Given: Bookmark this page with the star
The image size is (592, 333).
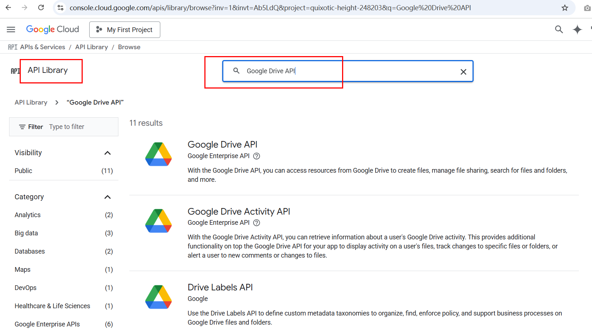Looking at the screenshot, I should pyautogui.click(x=565, y=8).
